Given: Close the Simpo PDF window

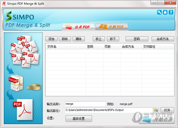Looking at the screenshot, I should pyautogui.click(x=170, y=3).
